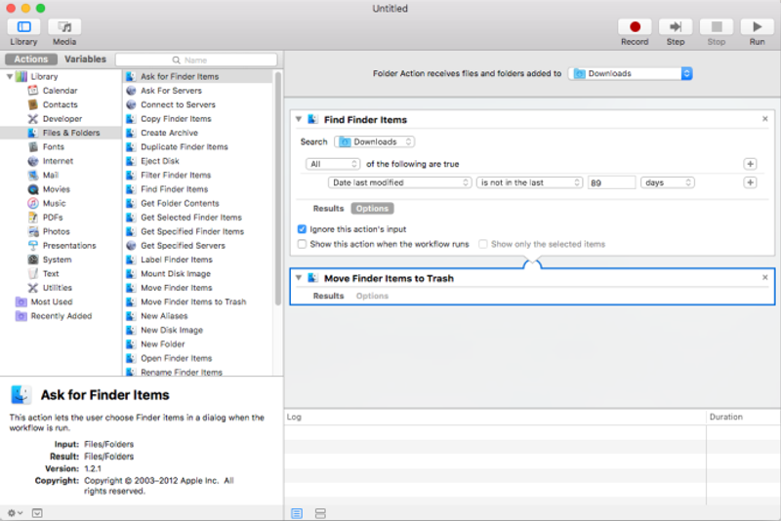Viewport: 781px width, 521px height.
Task: Open the folder action Downloads dropdown
Action: 631,73
